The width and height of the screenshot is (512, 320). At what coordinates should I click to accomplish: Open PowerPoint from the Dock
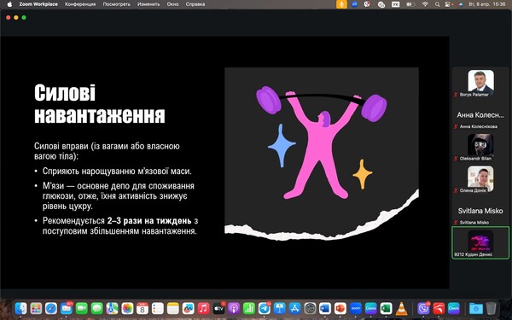click(340, 308)
